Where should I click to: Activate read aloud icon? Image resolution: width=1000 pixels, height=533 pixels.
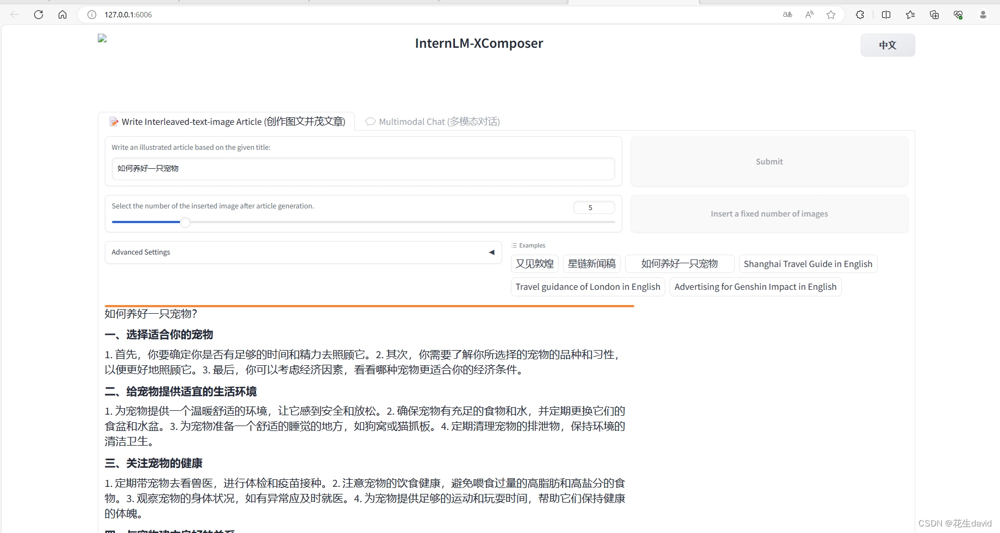(x=809, y=15)
